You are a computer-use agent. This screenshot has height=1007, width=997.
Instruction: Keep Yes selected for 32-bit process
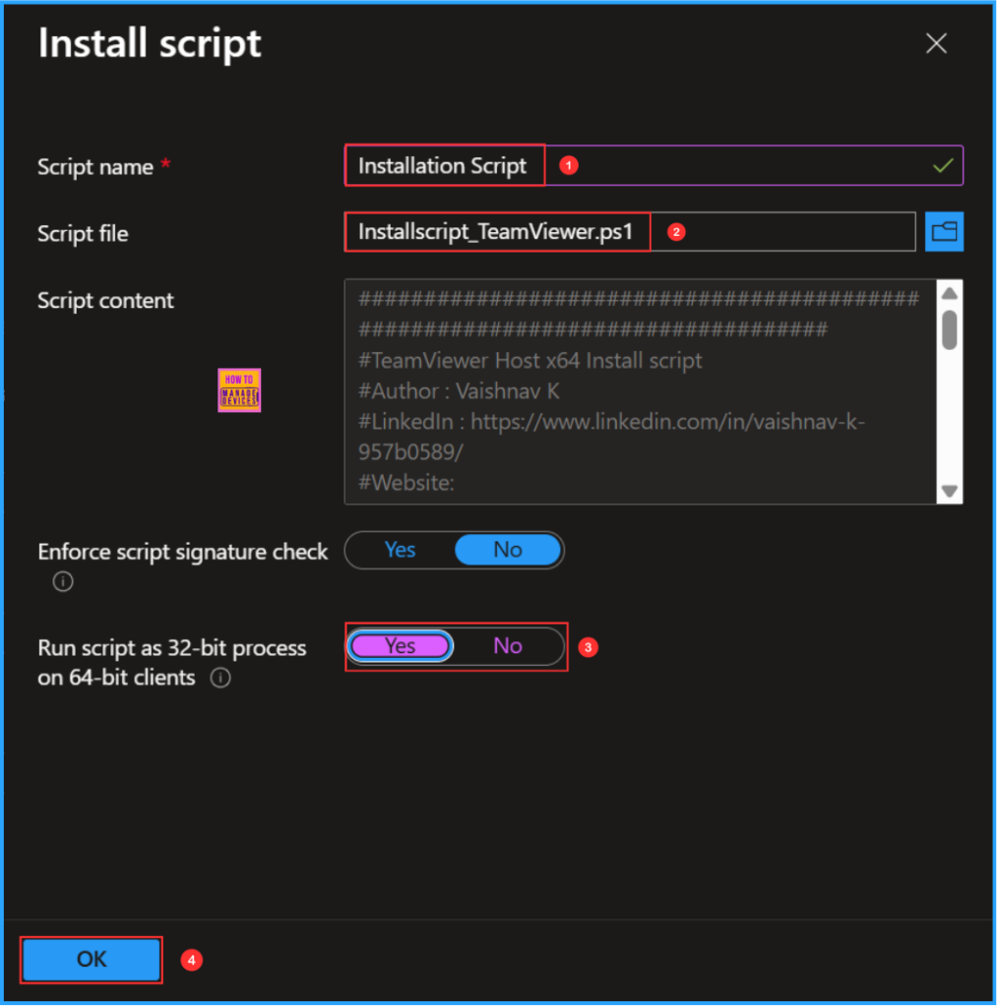(x=400, y=646)
